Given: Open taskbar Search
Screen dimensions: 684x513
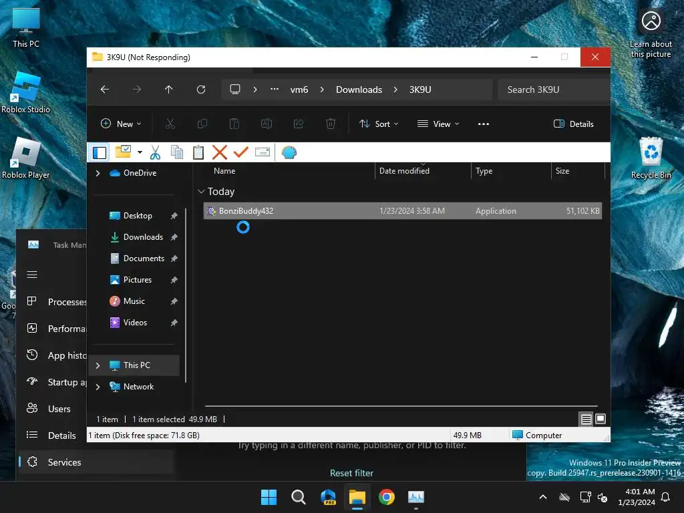Looking at the screenshot, I should [x=299, y=497].
